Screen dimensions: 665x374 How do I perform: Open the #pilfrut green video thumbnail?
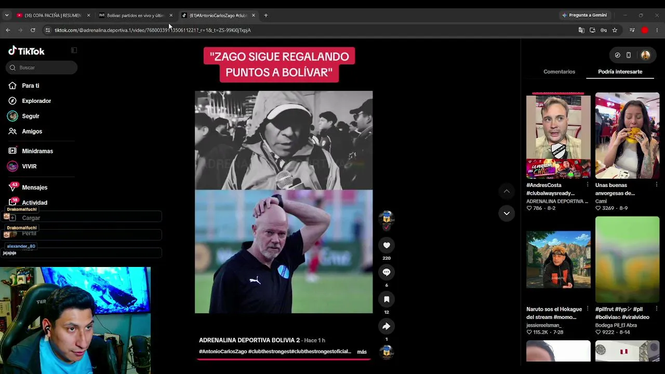pos(628,260)
